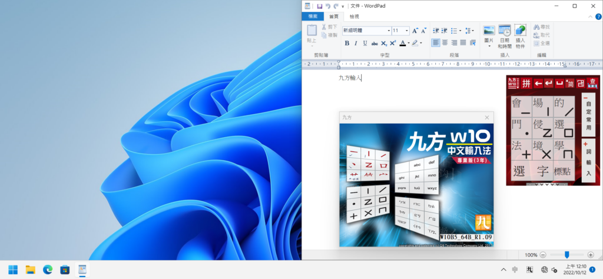Click the zoom level slider handle in WordPad
Screen dimensions: 603x279
(x=567, y=254)
